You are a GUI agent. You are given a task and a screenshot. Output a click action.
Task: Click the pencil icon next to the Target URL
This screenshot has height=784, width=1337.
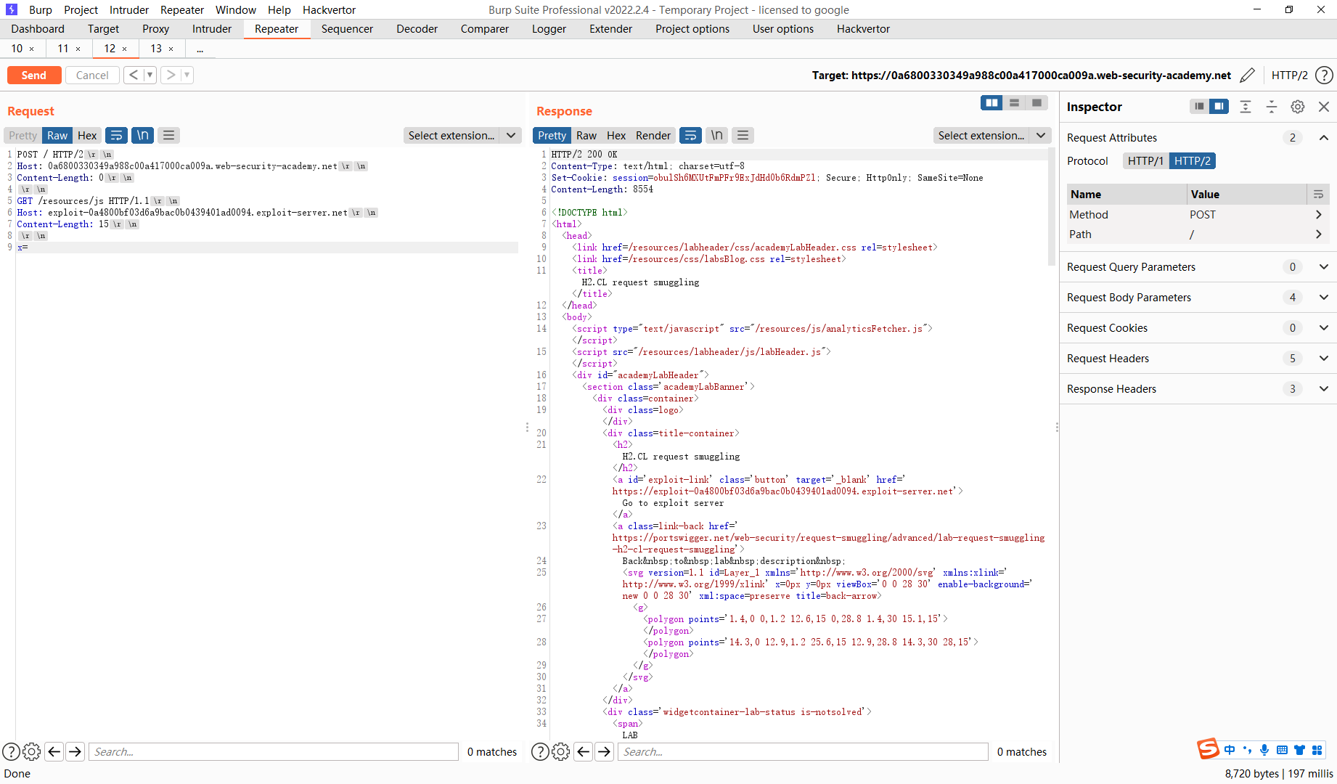coord(1248,75)
